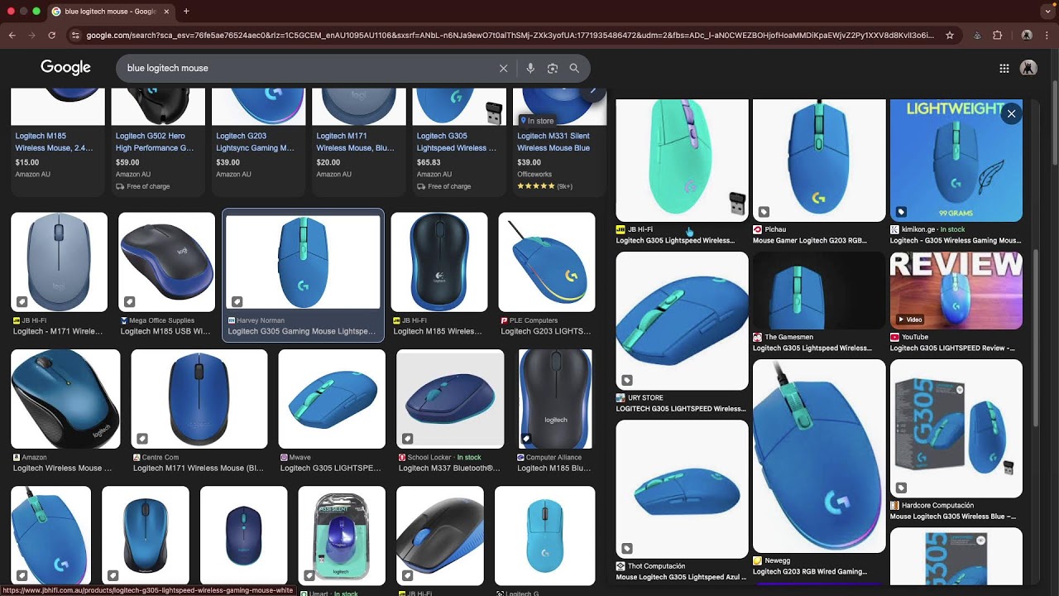Open the Chrome profile avatar in toolbar
Viewport: 1059px width, 596px height.
(x=1027, y=36)
